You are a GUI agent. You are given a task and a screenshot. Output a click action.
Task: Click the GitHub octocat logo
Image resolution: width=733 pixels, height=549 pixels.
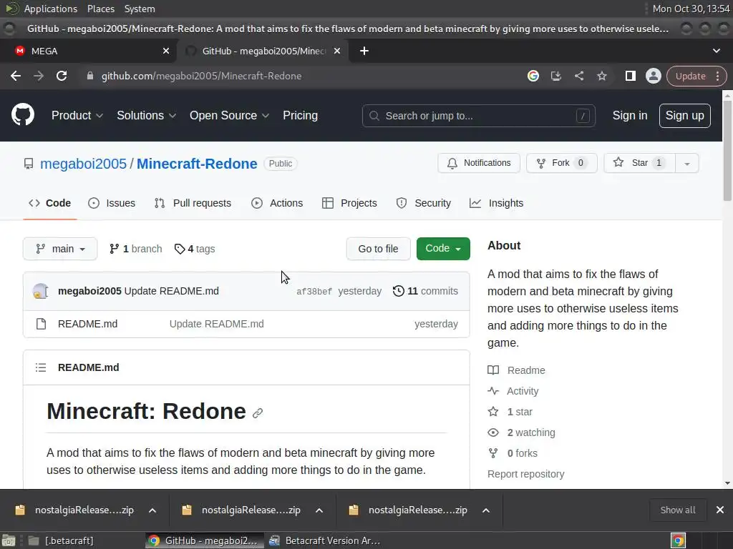point(23,115)
